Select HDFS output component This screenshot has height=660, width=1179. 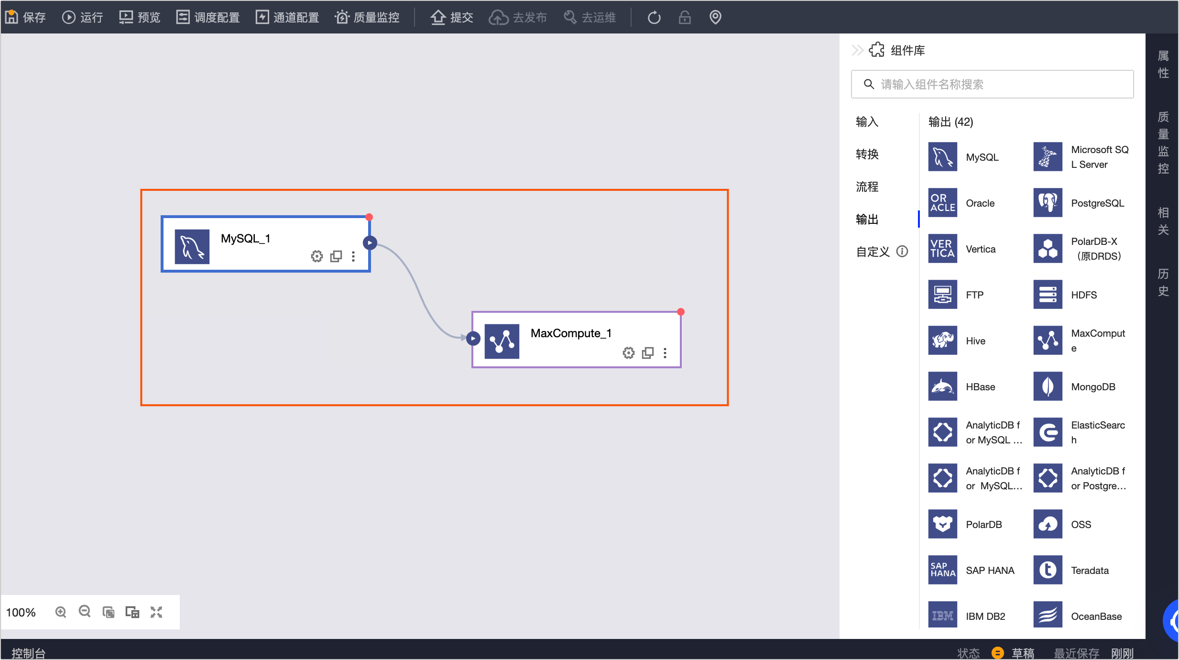coord(1065,295)
